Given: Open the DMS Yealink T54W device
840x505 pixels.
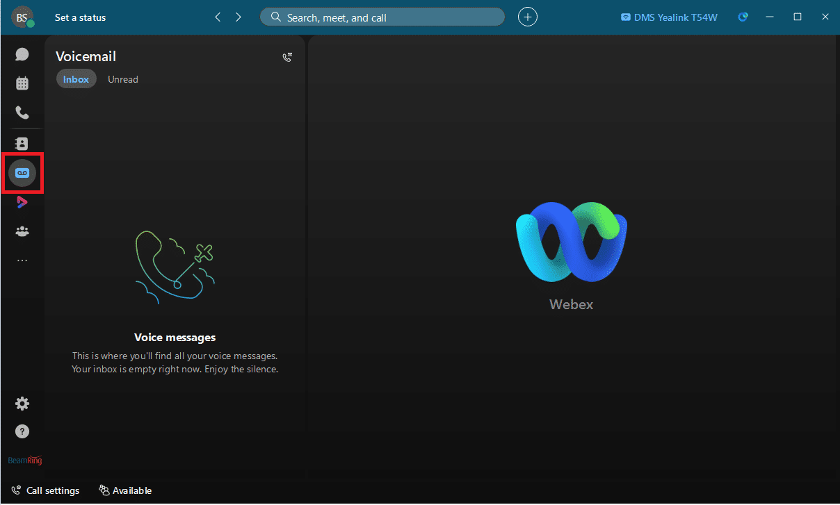Looking at the screenshot, I should point(669,17).
